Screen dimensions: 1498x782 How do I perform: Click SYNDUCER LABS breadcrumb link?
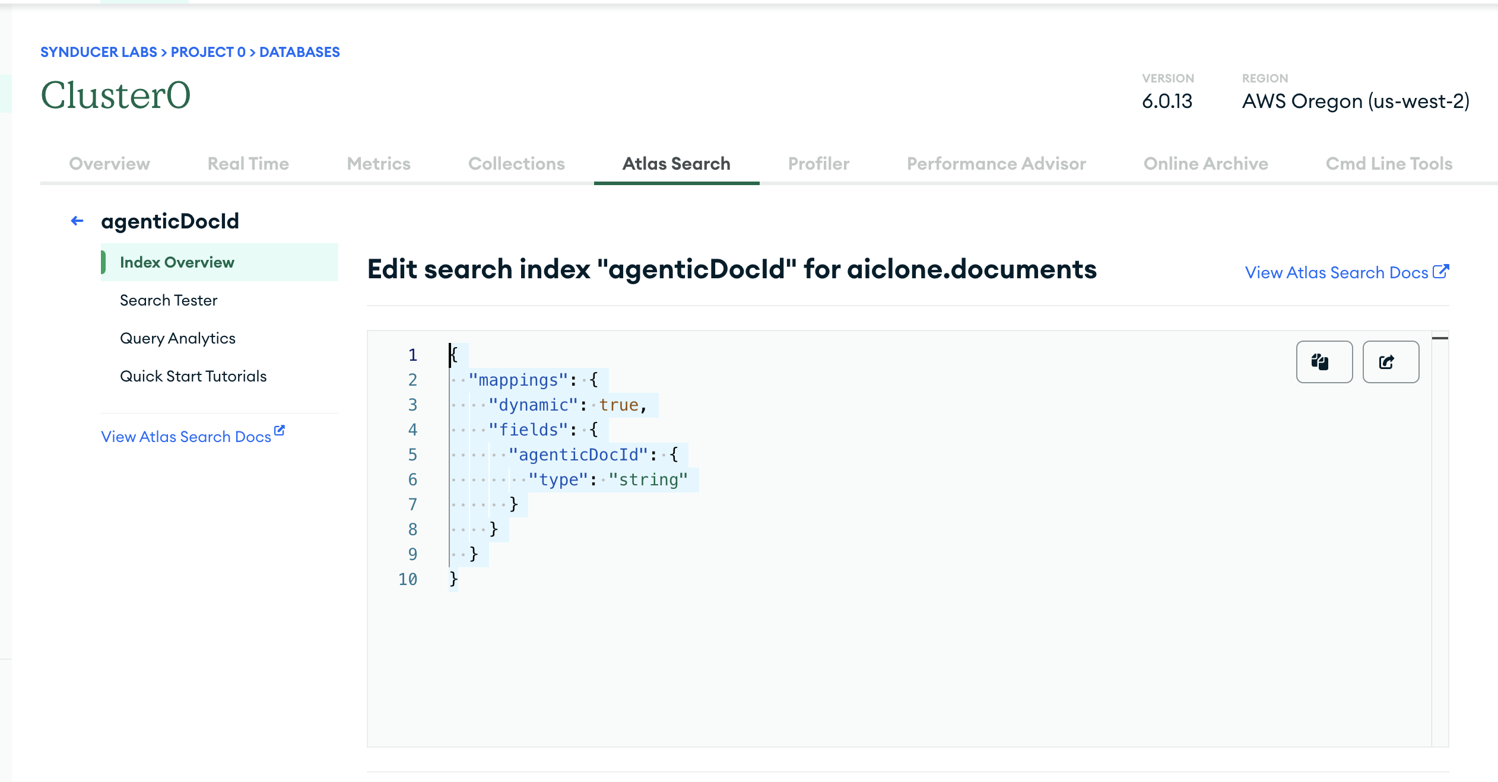coord(99,52)
